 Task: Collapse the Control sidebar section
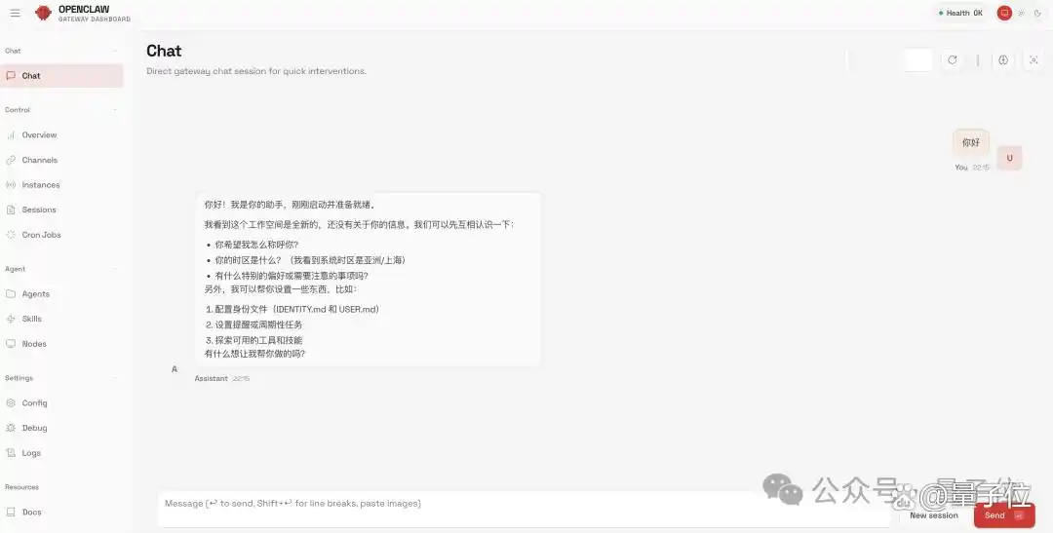pos(115,110)
